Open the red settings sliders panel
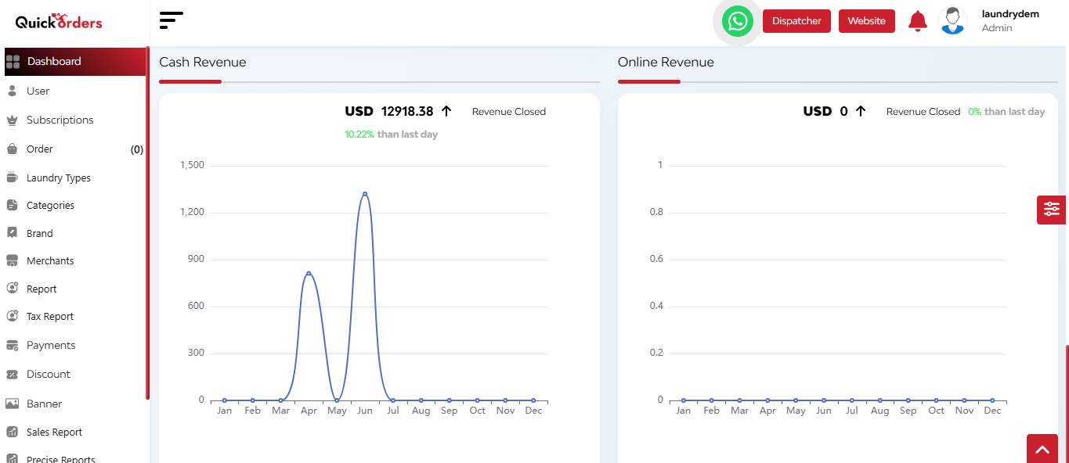This screenshot has width=1069, height=463. [x=1051, y=210]
